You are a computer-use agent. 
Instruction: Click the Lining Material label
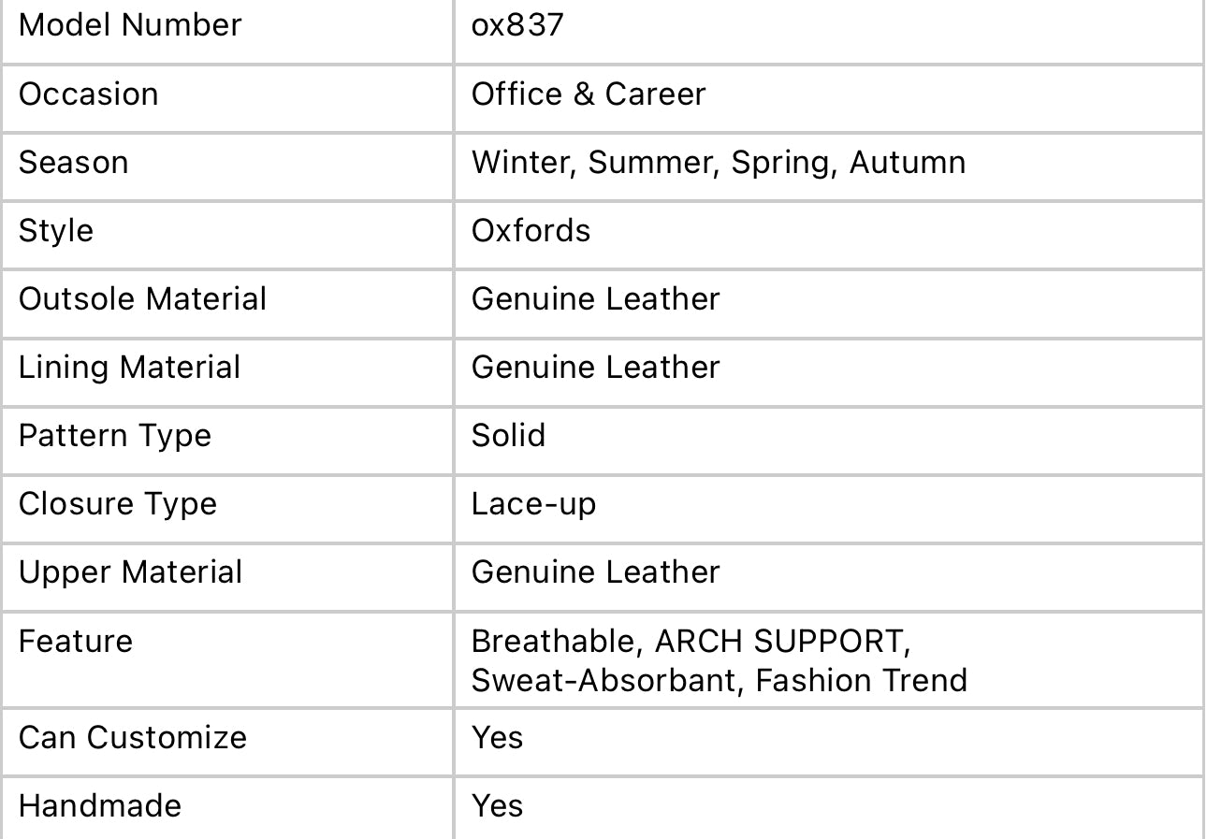pos(129,368)
